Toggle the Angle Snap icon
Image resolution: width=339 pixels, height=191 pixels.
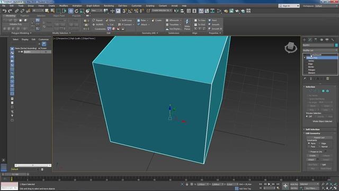[130, 11]
